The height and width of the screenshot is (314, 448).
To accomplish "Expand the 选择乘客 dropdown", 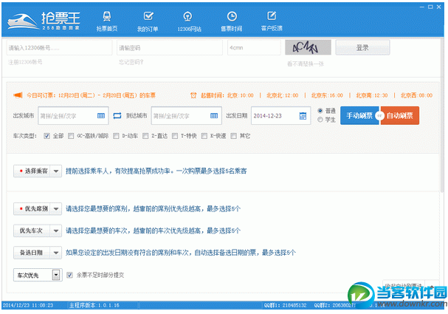I will tap(36, 171).
